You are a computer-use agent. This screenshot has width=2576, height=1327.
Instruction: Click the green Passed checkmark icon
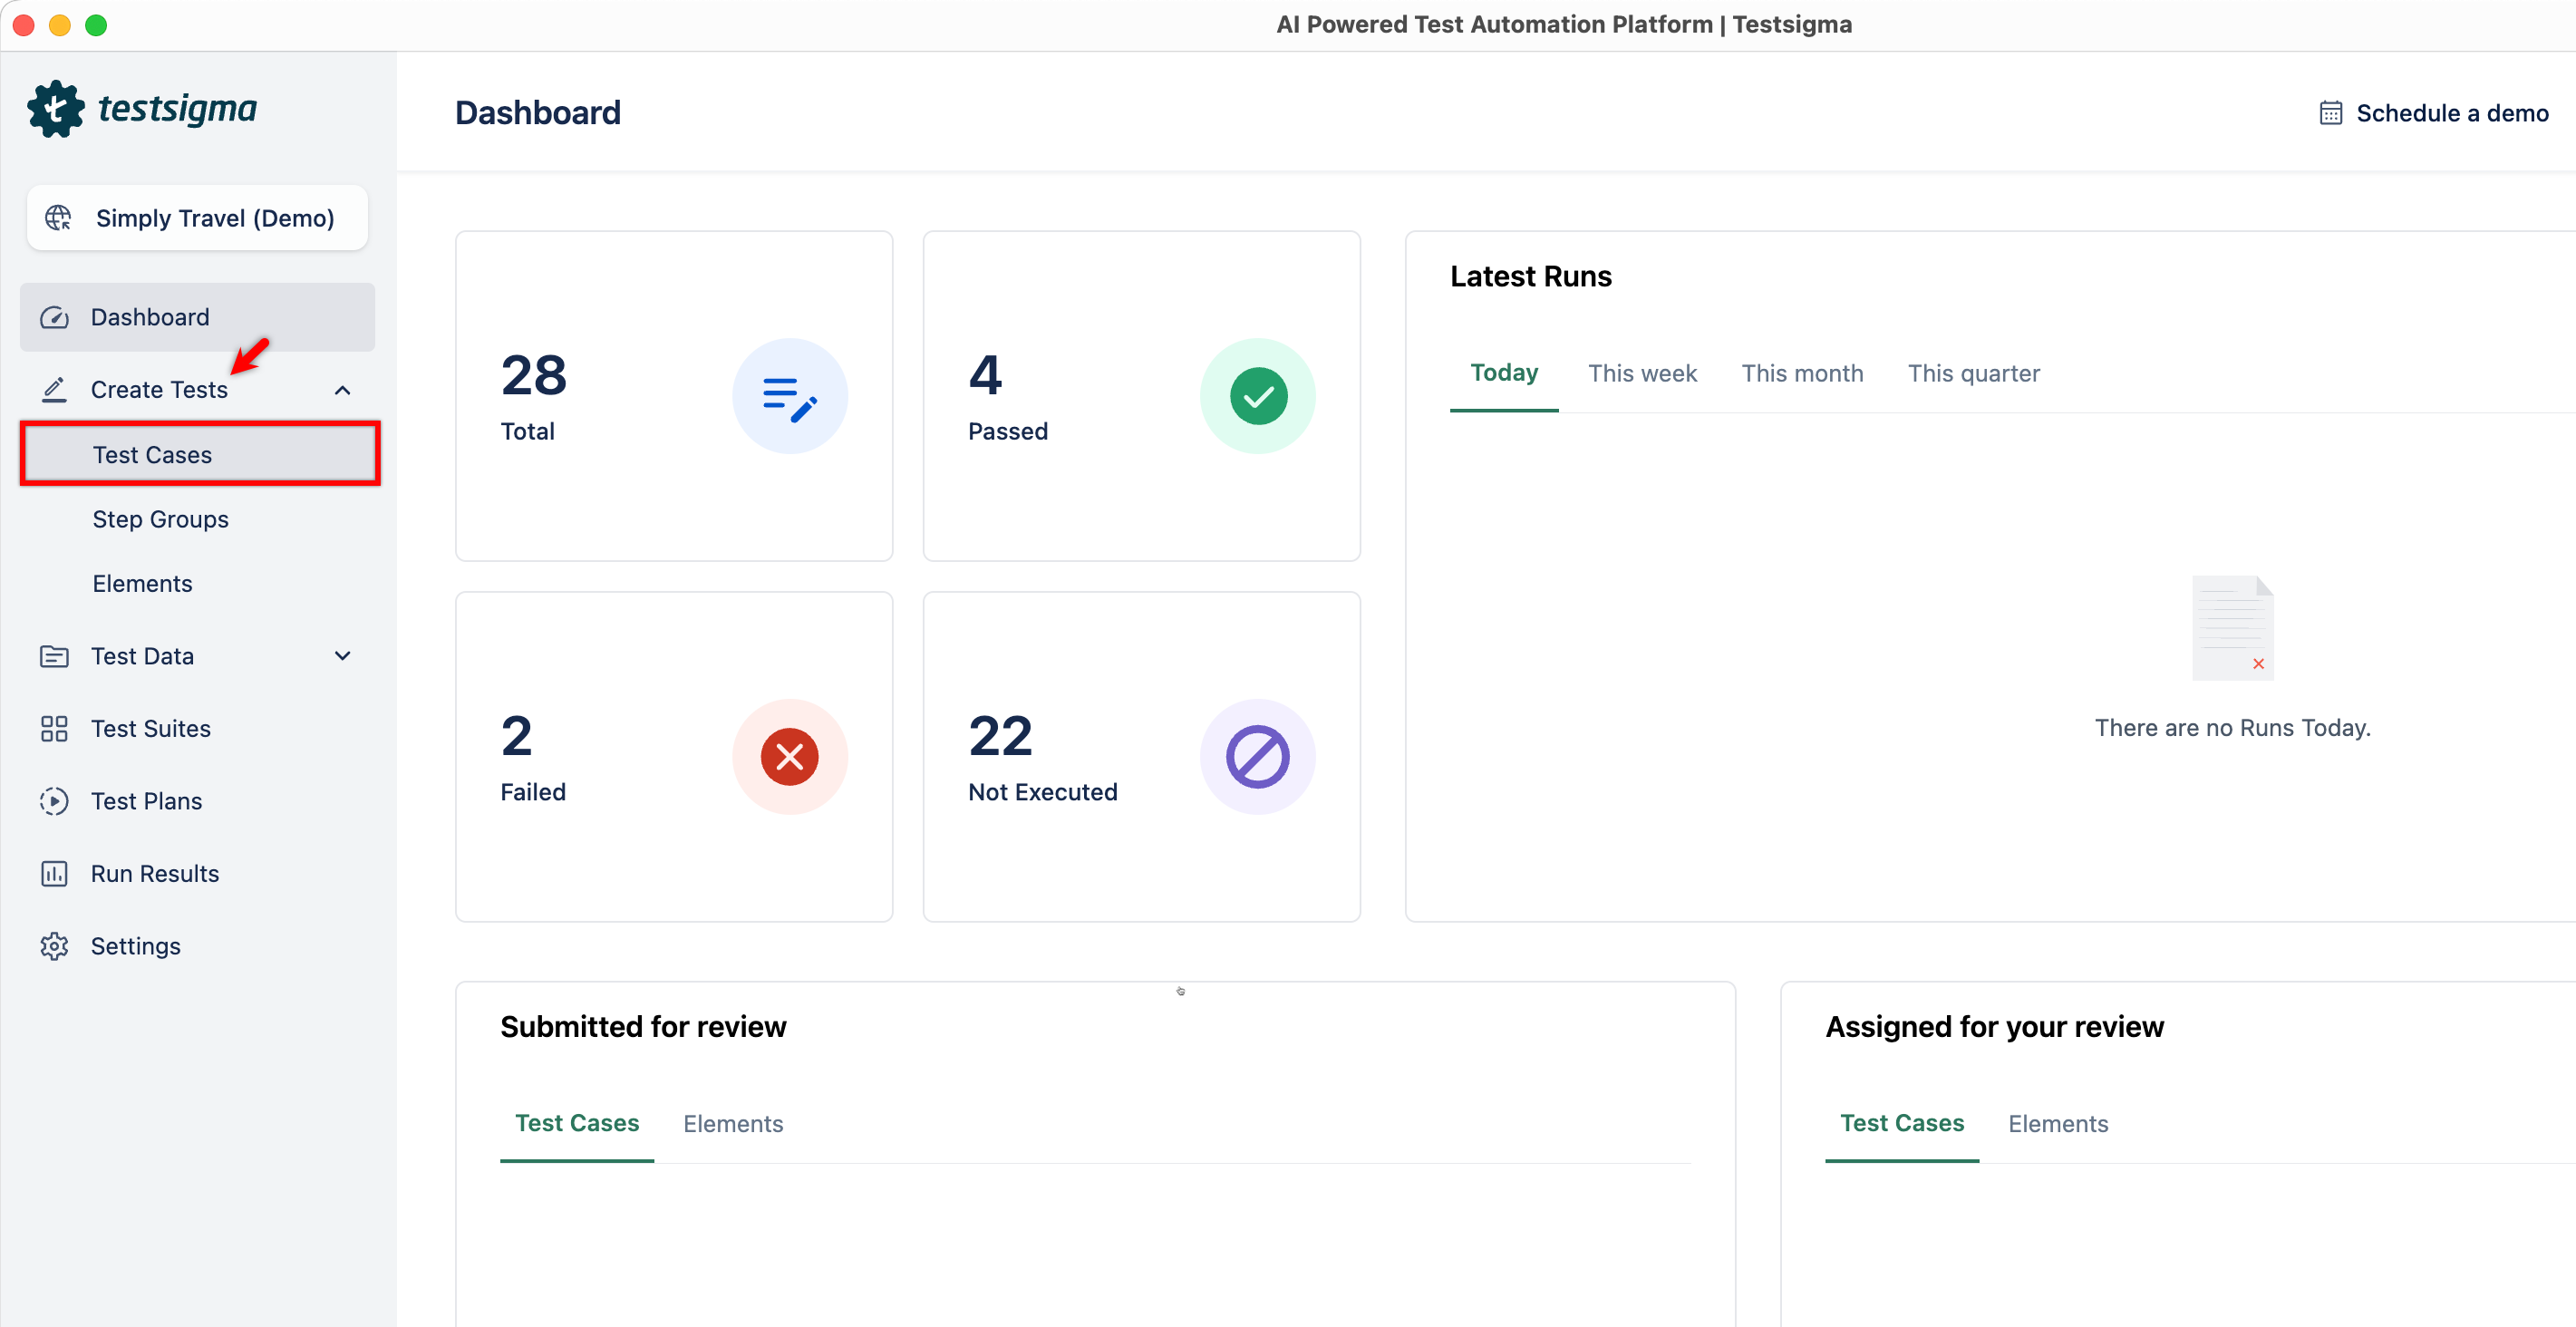point(1257,396)
